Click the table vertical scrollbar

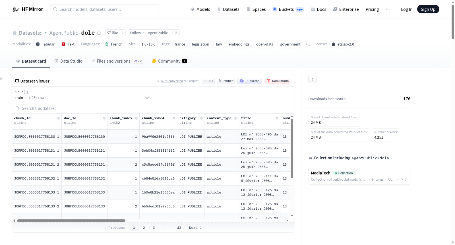pyautogui.click(x=292, y=148)
